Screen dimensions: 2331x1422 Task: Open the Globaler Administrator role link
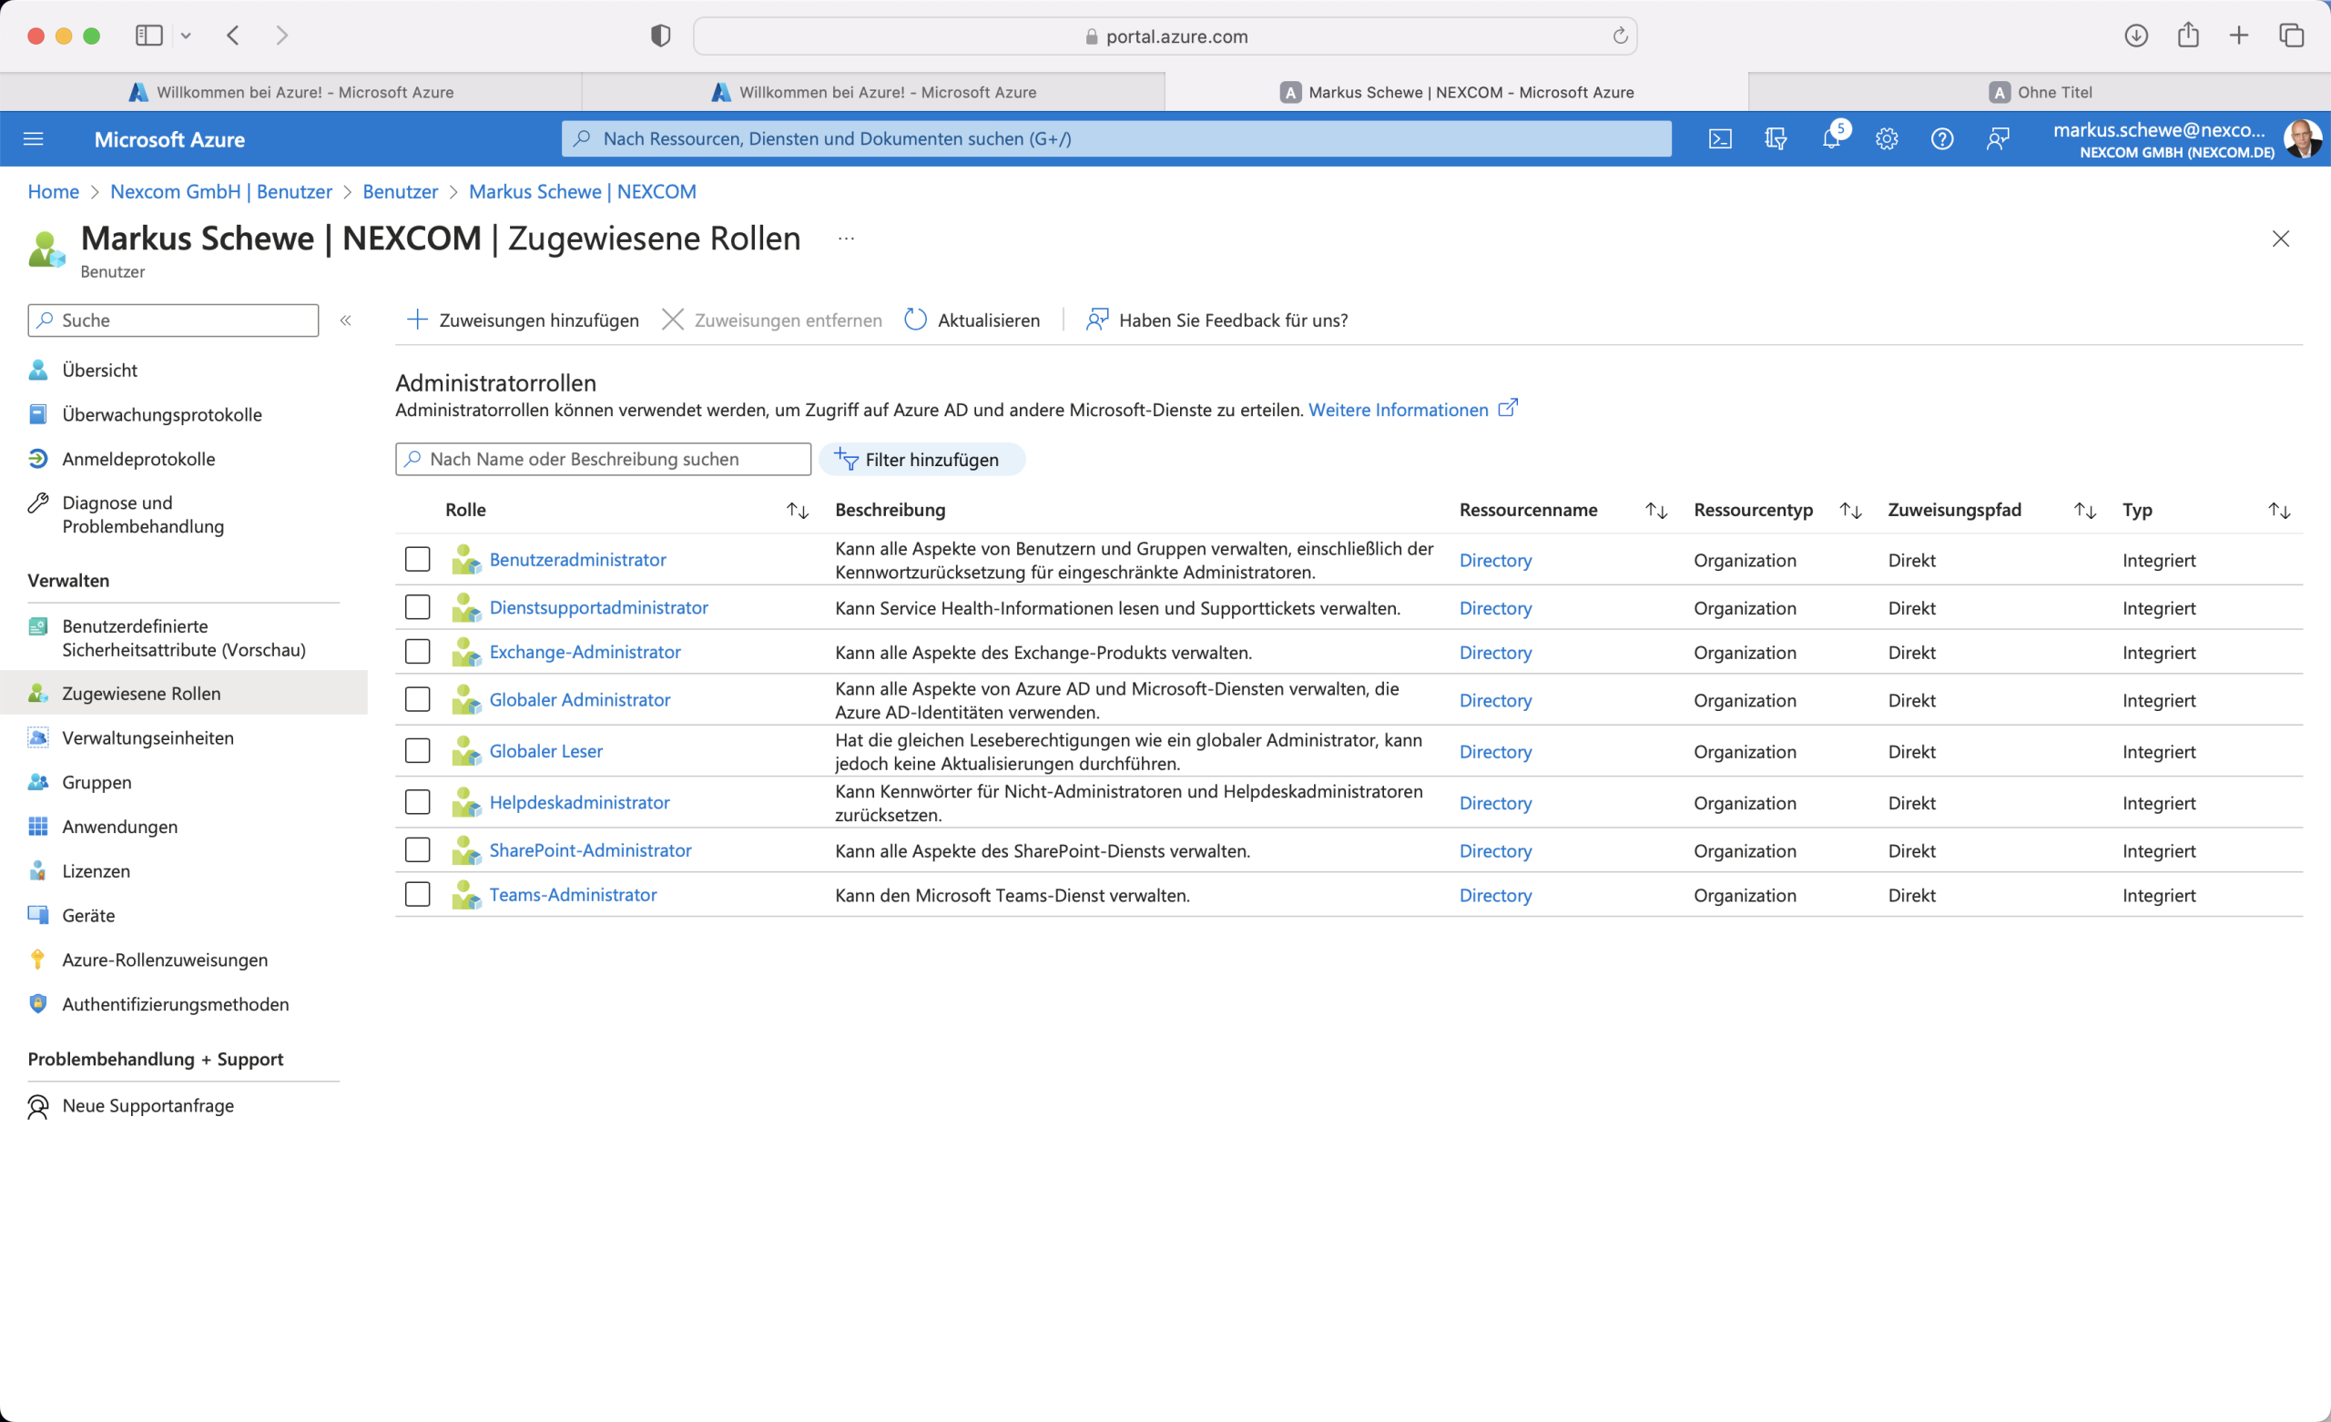(580, 700)
